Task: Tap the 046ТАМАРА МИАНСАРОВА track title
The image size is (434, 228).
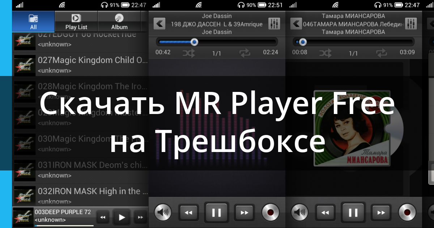Action: coord(353,24)
